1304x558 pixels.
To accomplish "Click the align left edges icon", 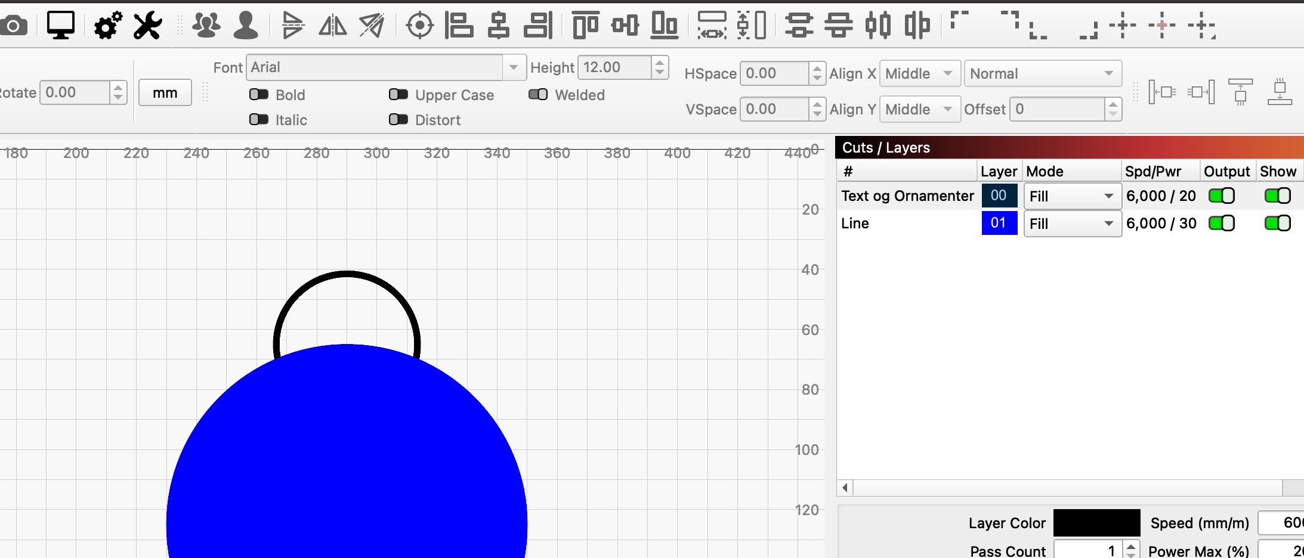I will [459, 26].
